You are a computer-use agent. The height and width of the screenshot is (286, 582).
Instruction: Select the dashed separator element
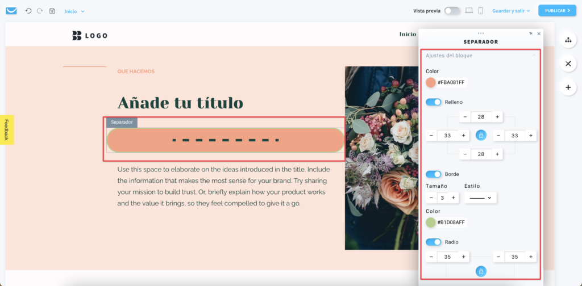[x=226, y=140]
